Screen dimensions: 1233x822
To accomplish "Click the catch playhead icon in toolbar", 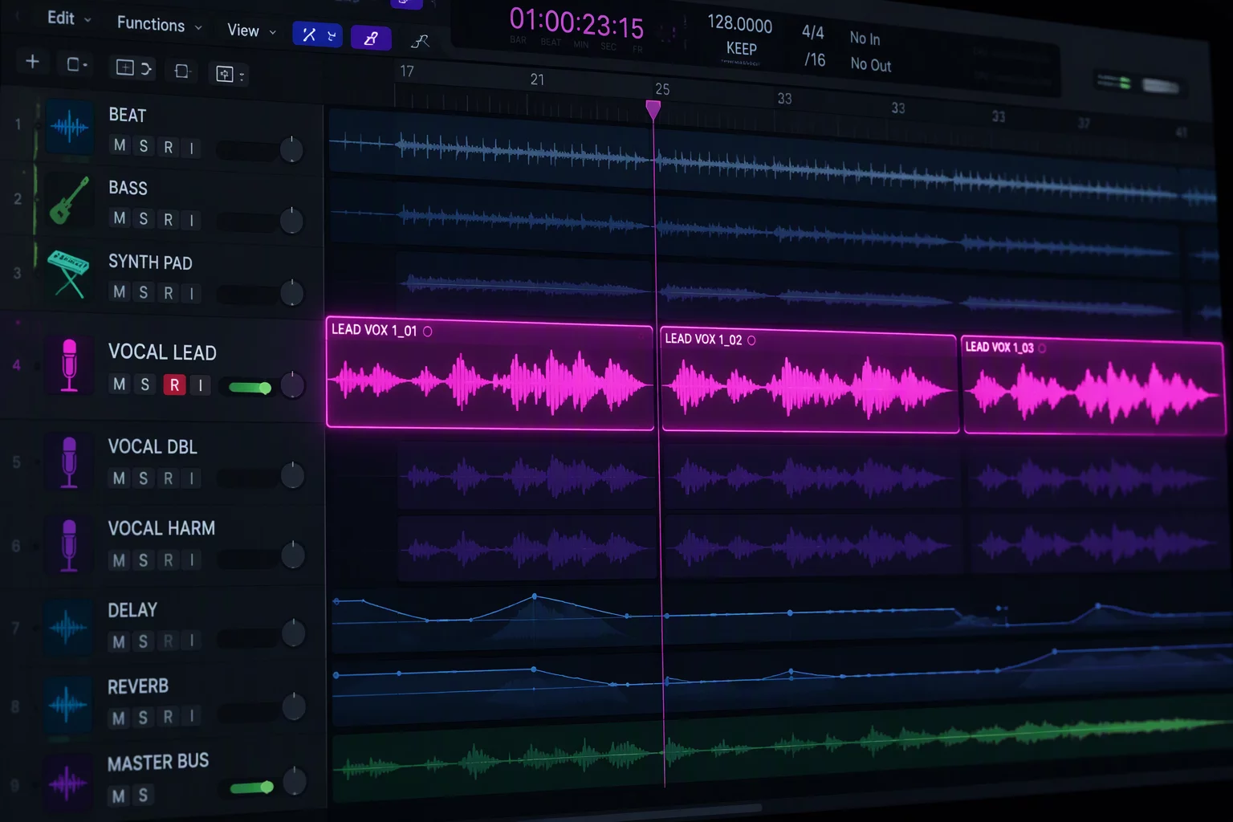I will (181, 71).
